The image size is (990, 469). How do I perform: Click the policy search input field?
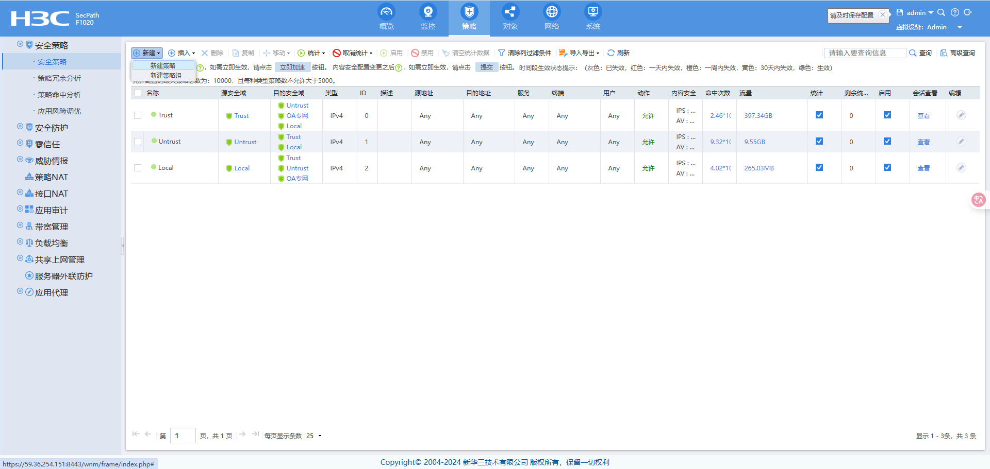[x=864, y=53]
